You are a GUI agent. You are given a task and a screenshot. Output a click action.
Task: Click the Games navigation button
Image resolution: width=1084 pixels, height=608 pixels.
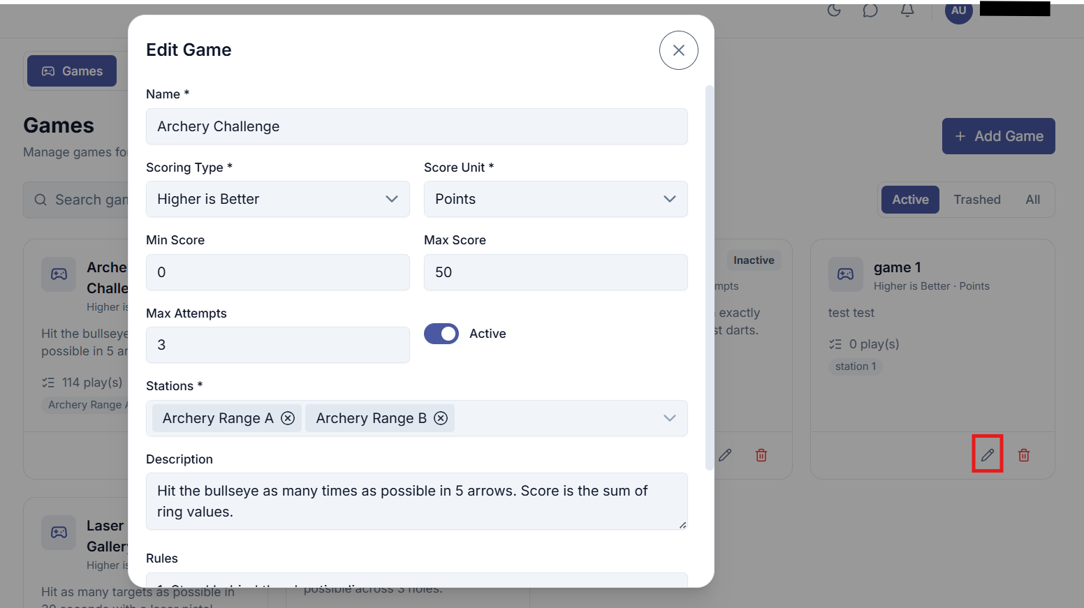[x=72, y=71]
